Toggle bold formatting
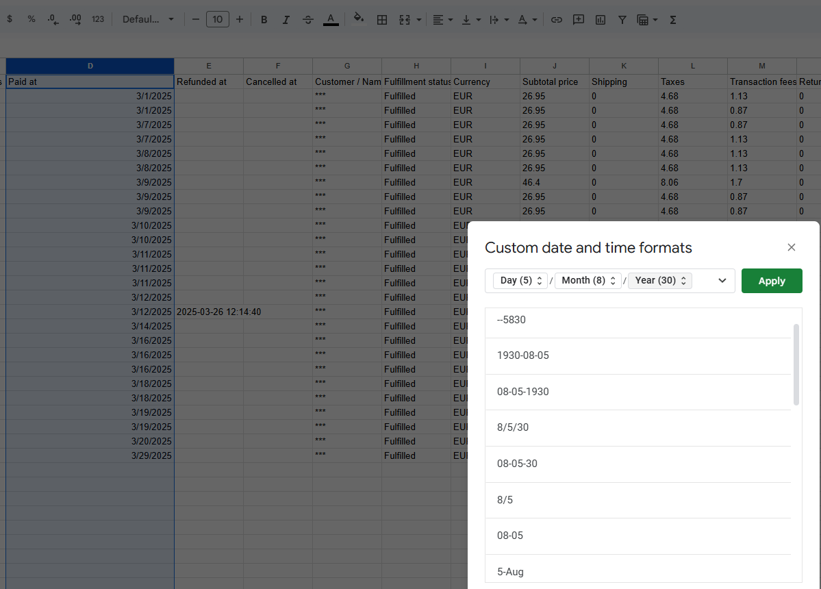The width and height of the screenshot is (821, 589). pos(264,19)
